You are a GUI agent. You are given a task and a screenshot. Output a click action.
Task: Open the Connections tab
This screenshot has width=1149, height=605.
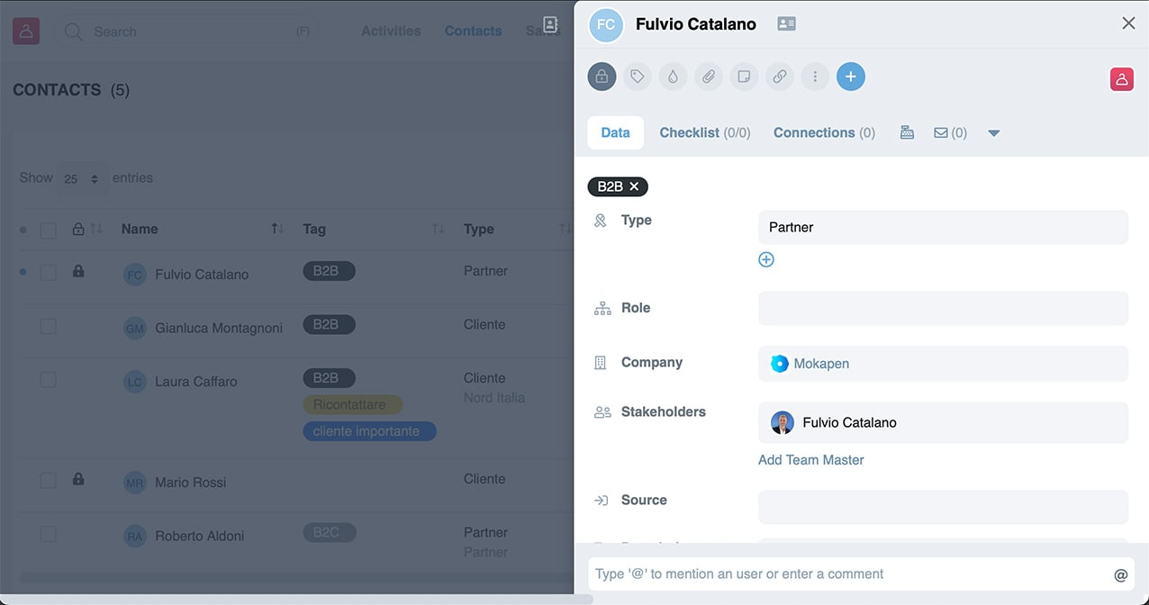coord(823,132)
